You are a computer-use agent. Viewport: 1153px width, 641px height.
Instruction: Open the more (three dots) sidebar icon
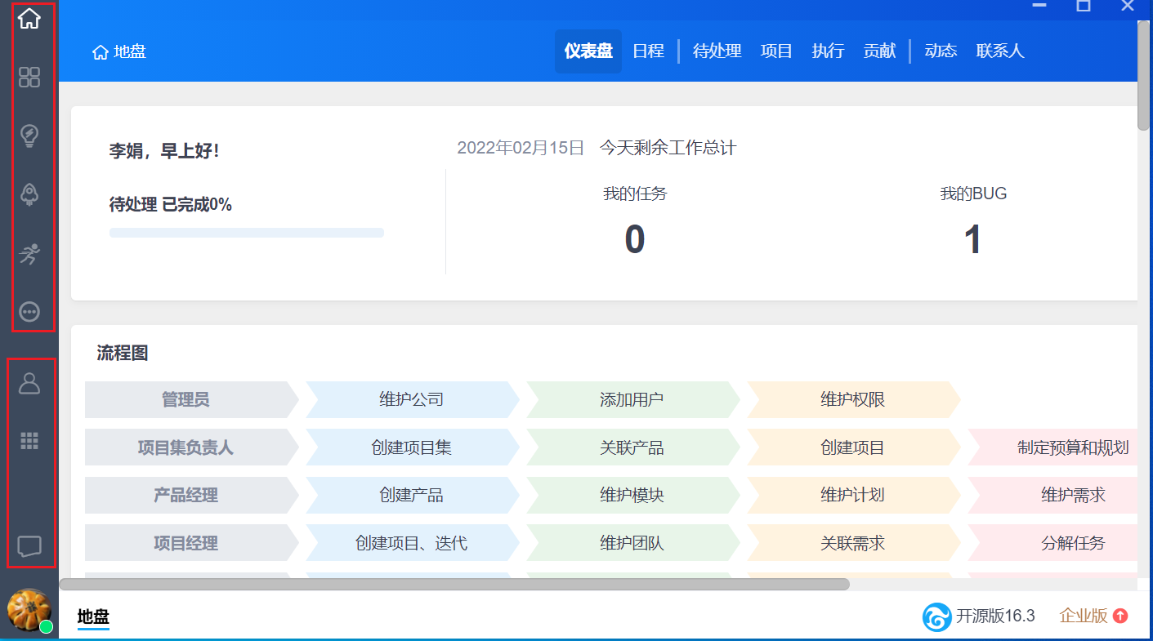29,312
